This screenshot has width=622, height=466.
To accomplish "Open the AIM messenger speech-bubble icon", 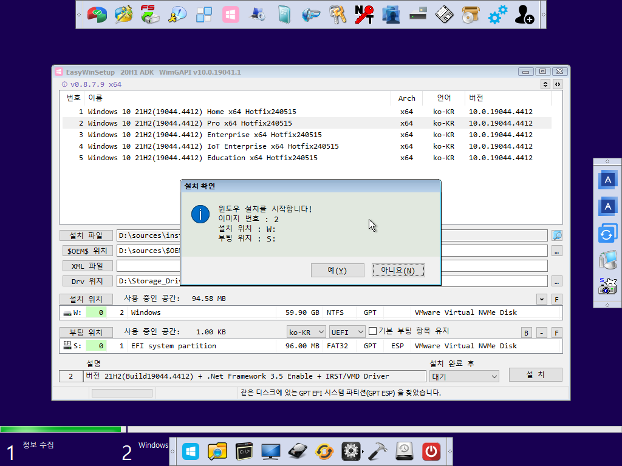I will [x=177, y=15].
